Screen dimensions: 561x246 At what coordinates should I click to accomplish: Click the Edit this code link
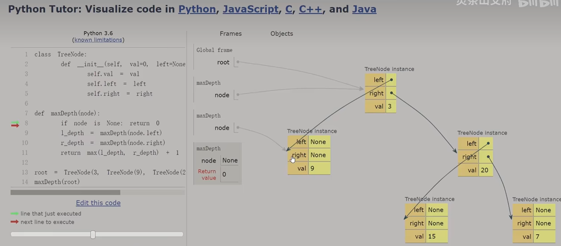tap(98, 203)
